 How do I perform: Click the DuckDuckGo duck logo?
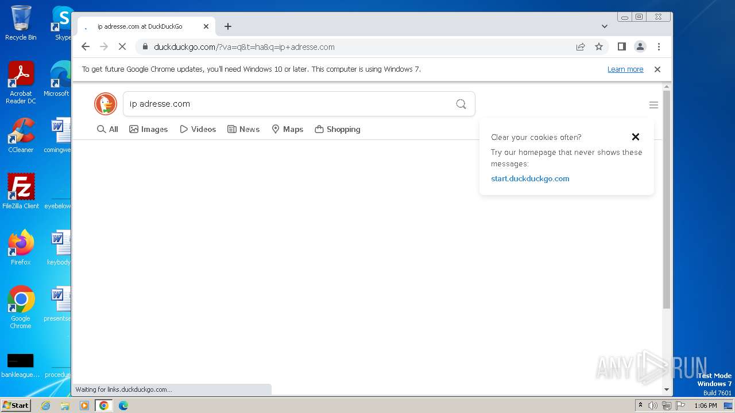[106, 104]
